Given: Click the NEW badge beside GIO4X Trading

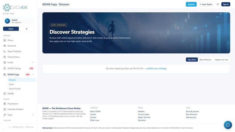Looking at the screenshot, I should click(31, 68).
